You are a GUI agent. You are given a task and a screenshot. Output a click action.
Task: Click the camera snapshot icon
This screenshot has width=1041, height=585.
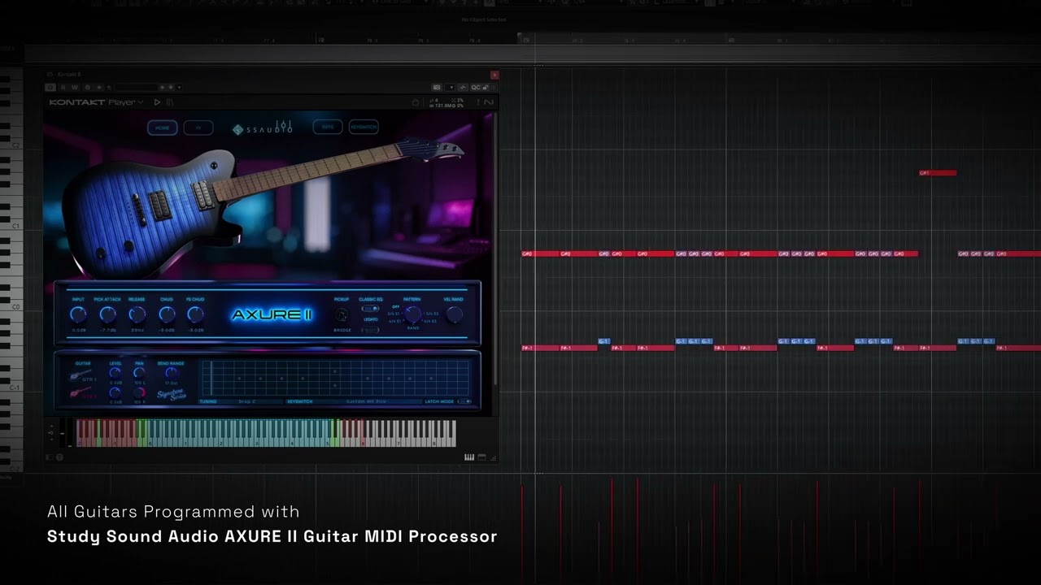coord(437,87)
